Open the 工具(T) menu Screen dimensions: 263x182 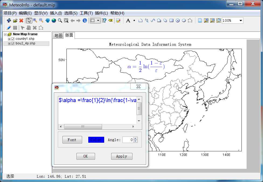[x=86, y=13]
